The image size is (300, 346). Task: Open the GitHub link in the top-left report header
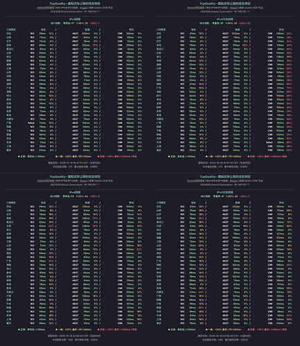pos(46,8)
